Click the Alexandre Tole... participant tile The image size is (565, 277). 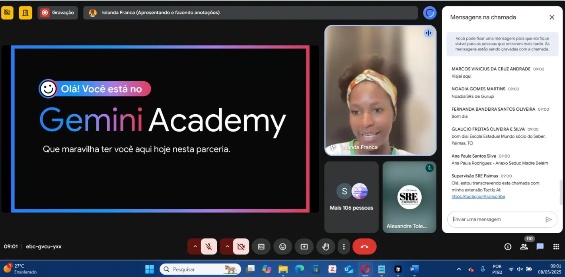[x=409, y=197]
